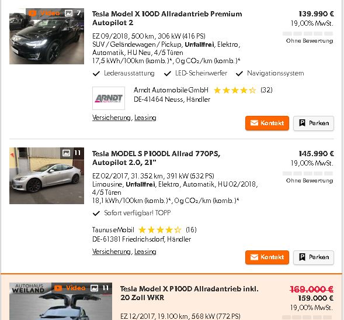
Task: Click the photo count icon on the Model X 100D image
Action: [72, 13]
